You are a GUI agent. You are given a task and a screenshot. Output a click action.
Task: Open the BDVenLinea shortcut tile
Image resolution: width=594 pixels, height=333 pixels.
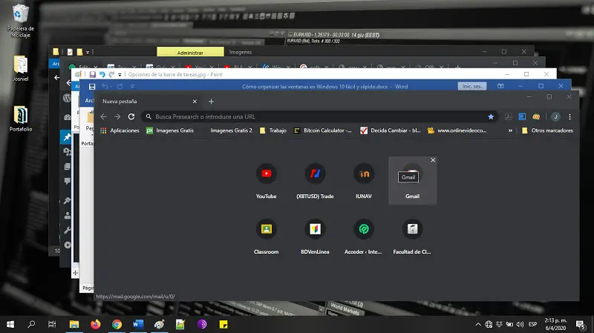(x=315, y=236)
